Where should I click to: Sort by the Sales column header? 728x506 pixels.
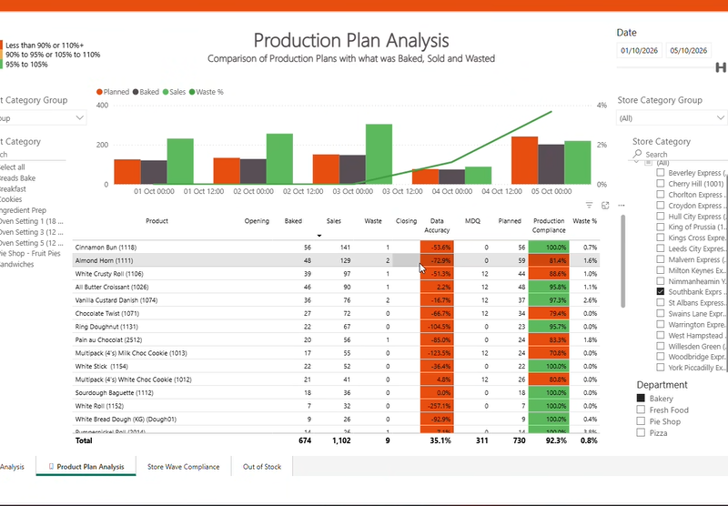[333, 221]
